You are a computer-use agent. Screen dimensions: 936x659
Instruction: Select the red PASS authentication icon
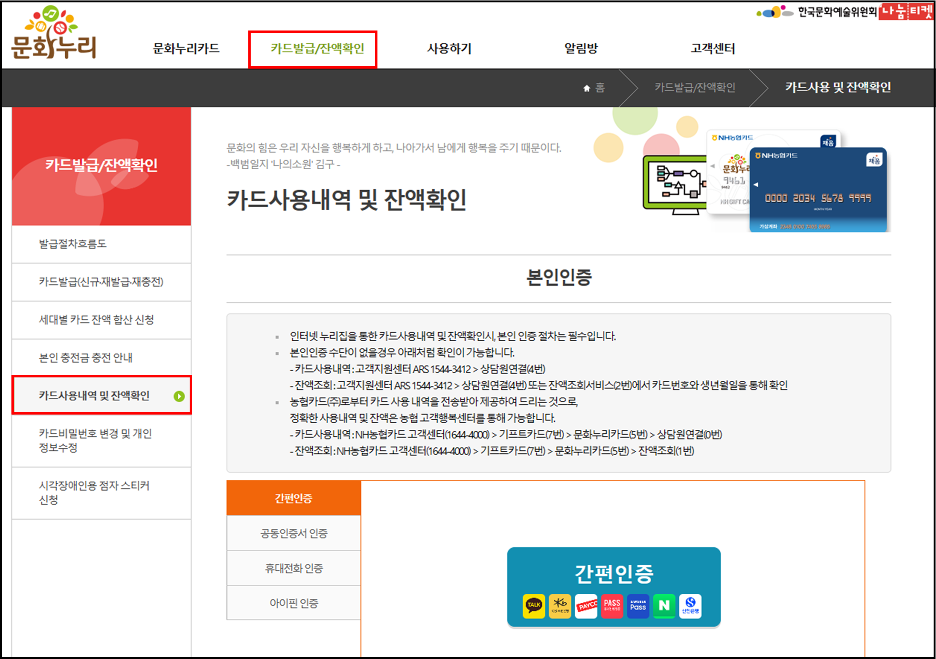612,606
